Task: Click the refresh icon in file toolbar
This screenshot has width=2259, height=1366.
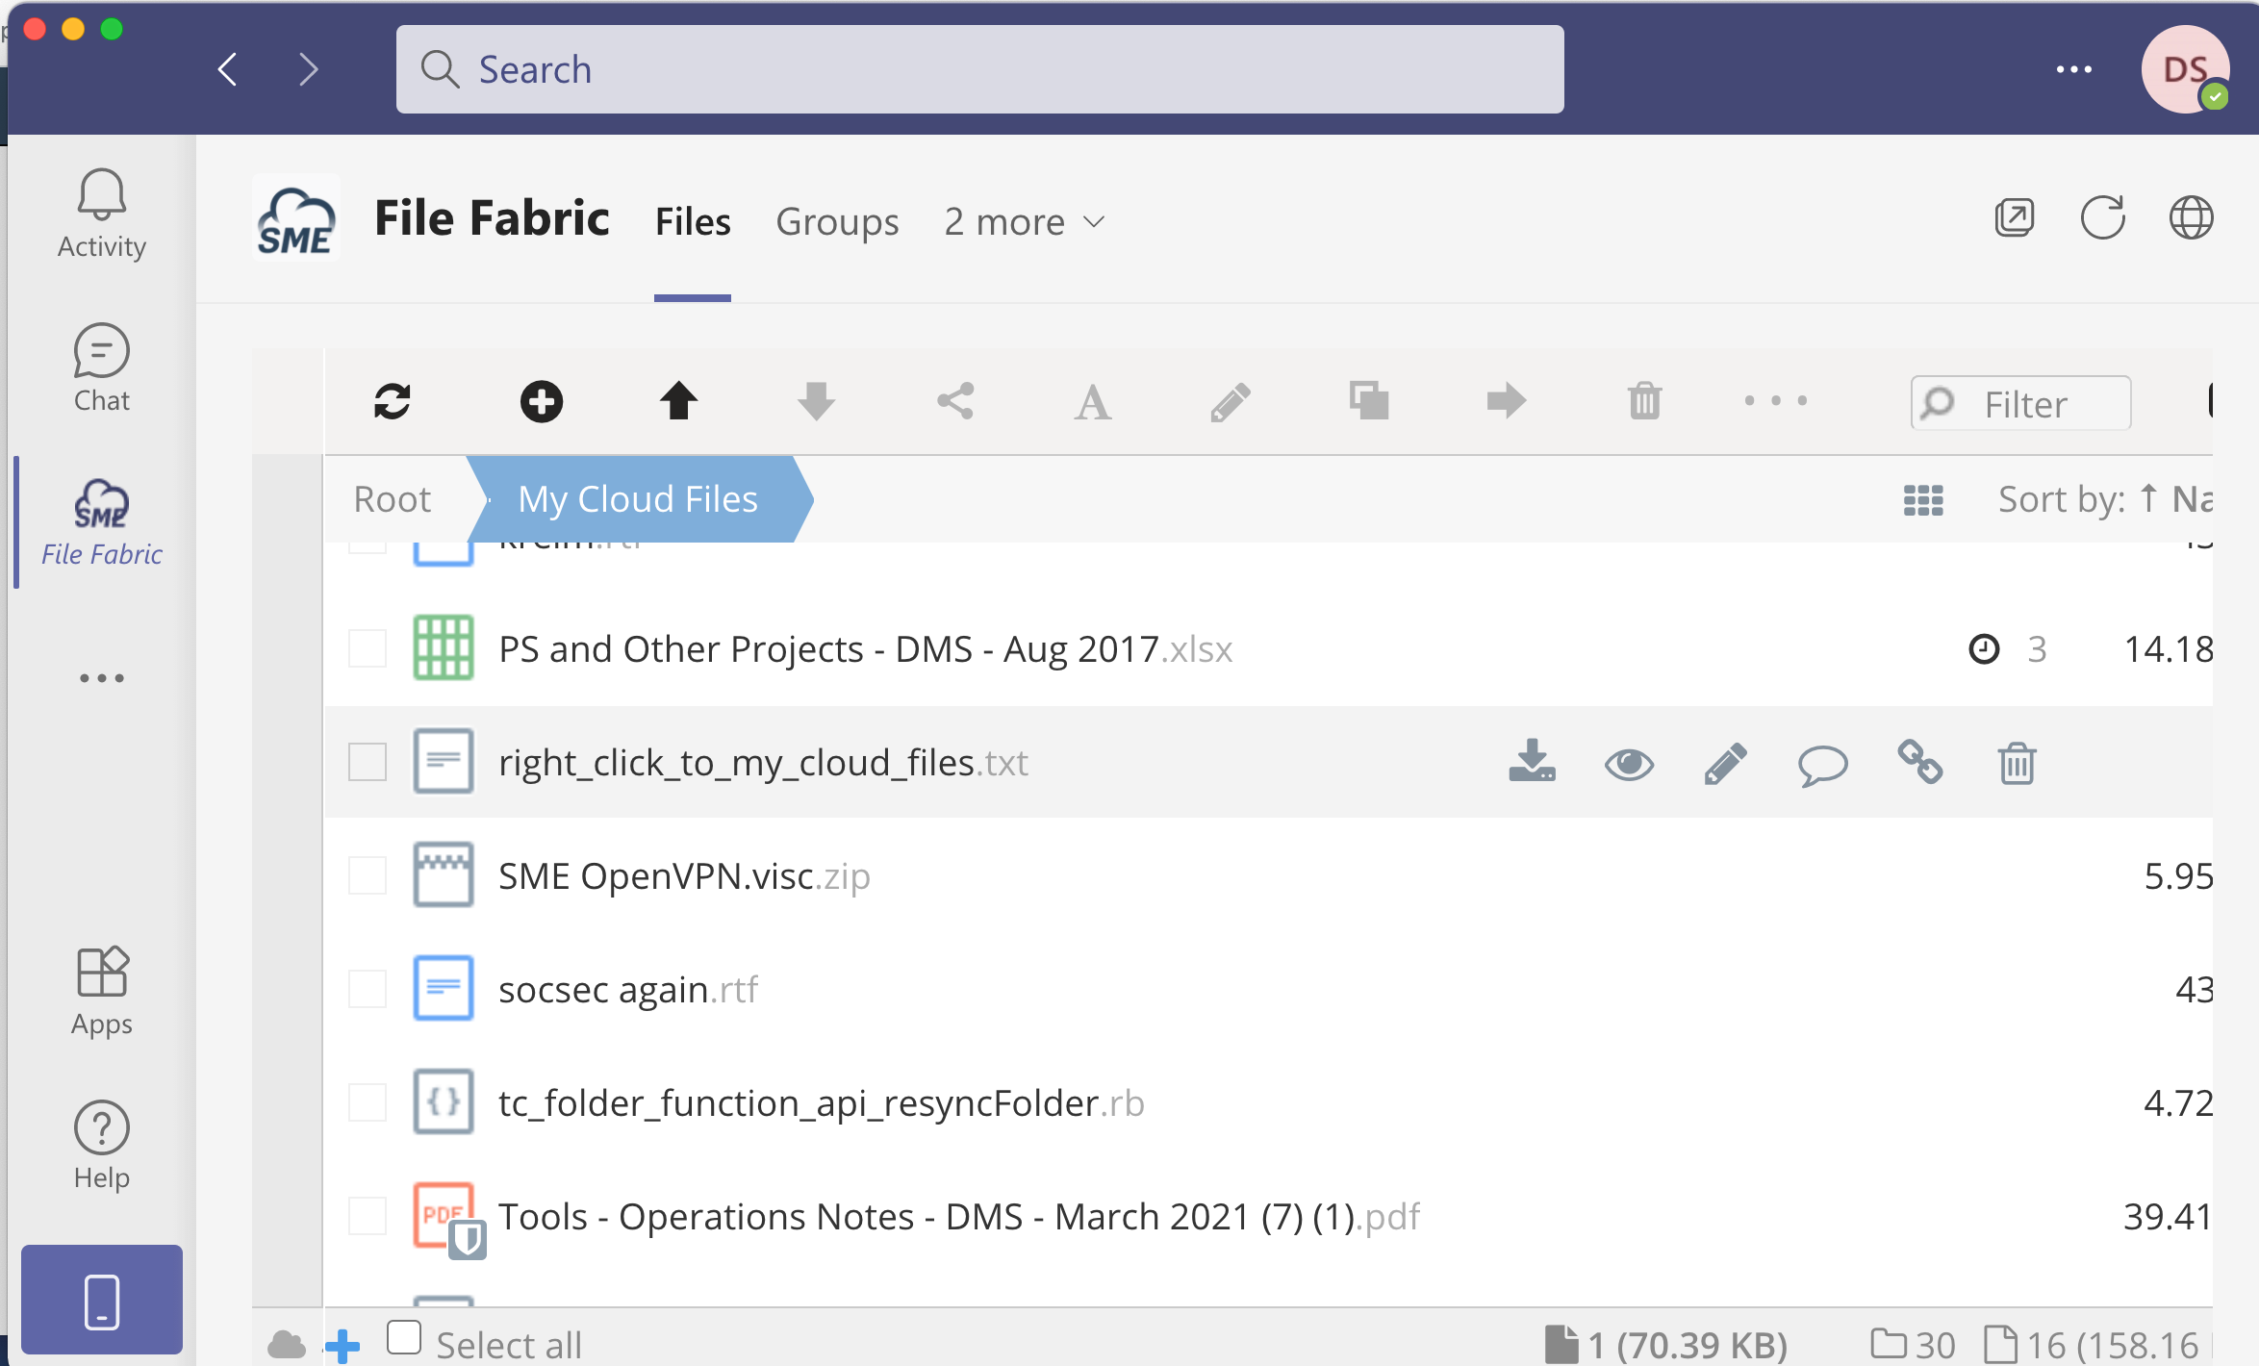Action: coord(393,401)
